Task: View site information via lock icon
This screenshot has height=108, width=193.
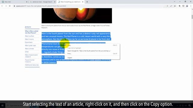Action: tap(14, 6)
